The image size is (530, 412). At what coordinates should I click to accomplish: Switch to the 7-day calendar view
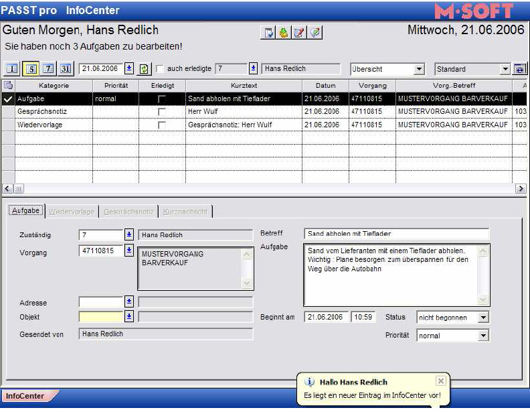48,68
